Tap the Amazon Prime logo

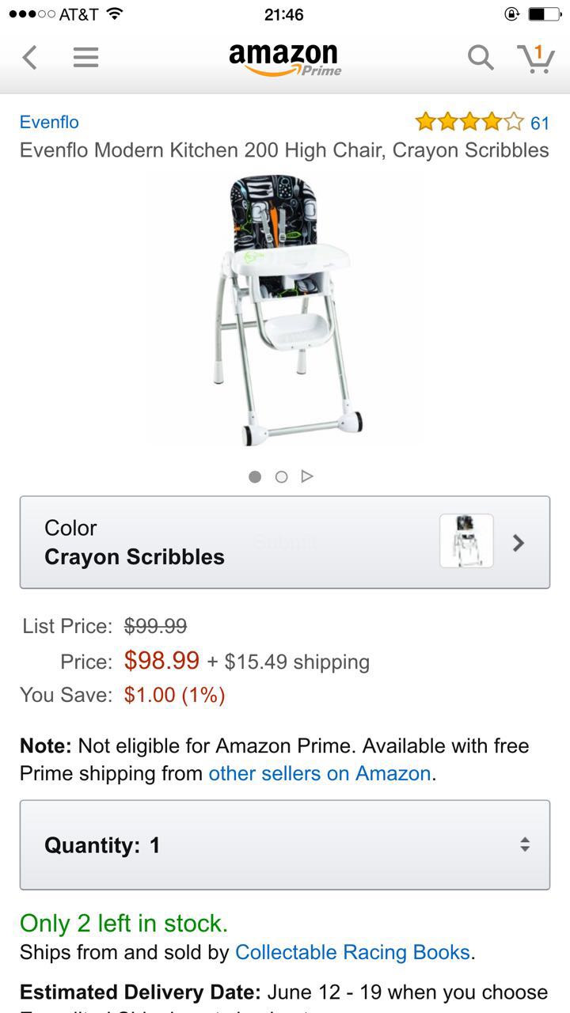click(285, 59)
